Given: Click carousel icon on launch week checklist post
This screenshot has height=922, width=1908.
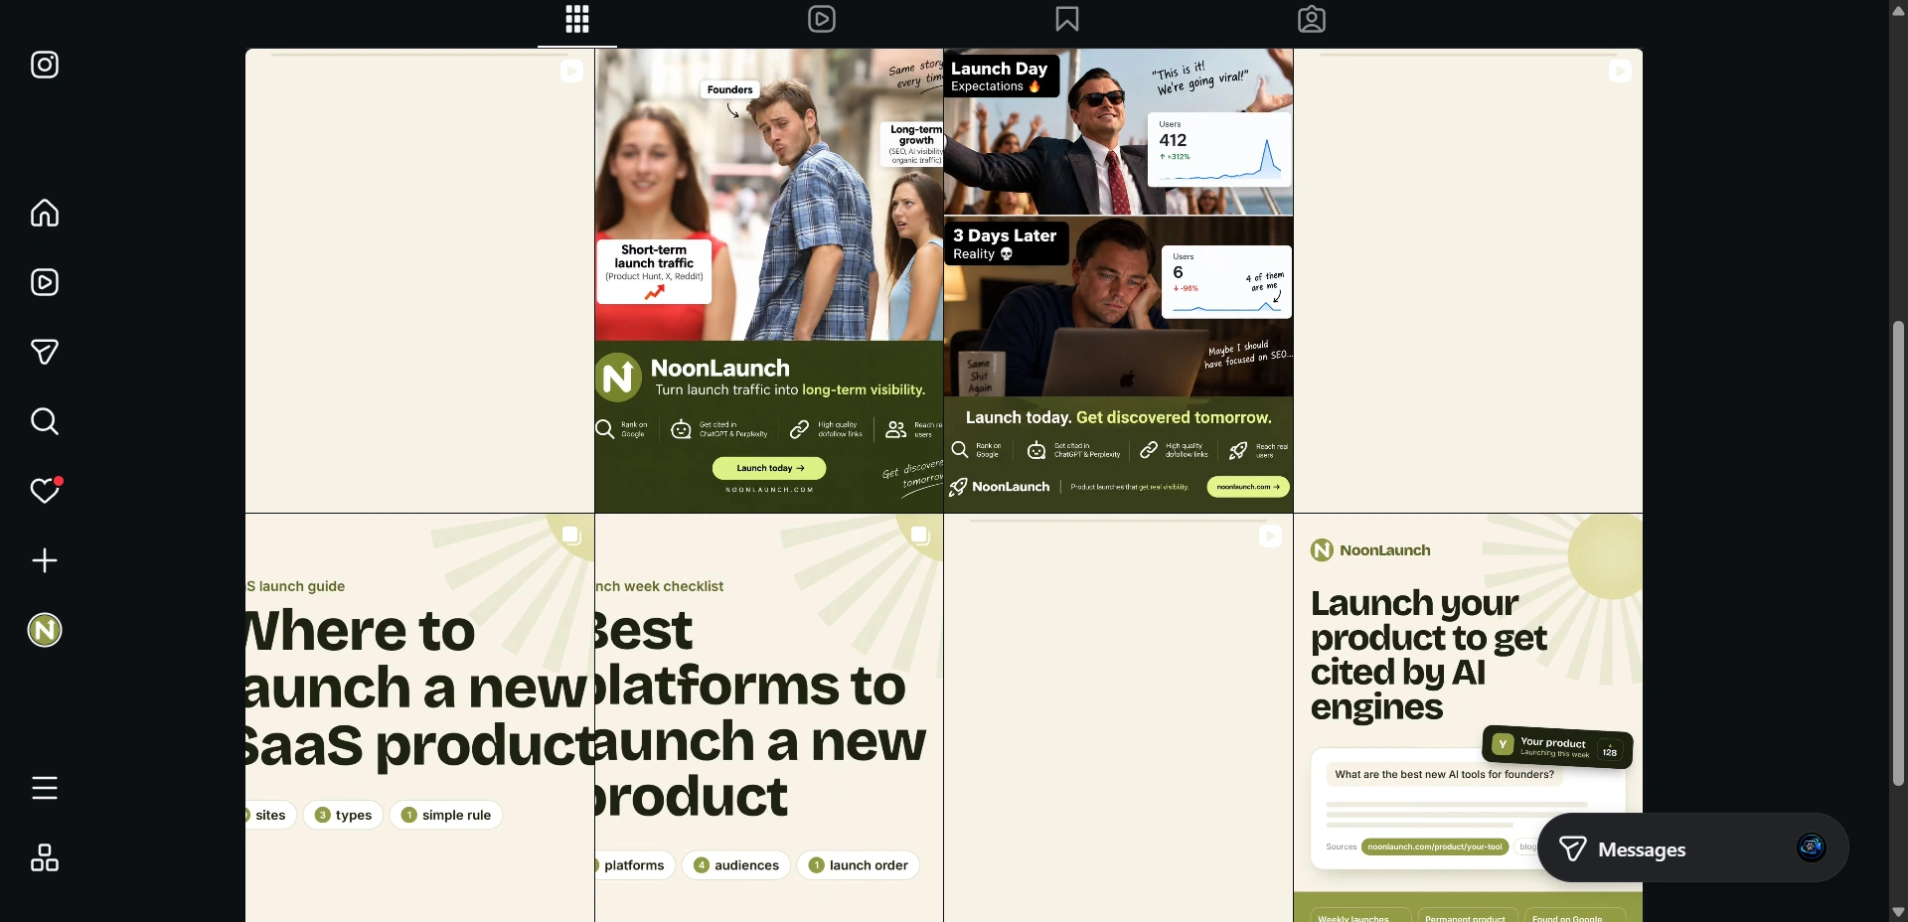Looking at the screenshot, I should tap(920, 536).
